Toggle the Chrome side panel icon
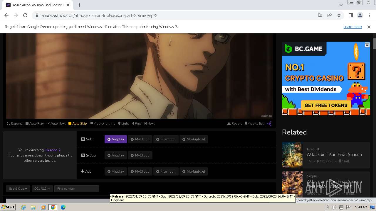The image size is (376, 211). tap(350, 15)
